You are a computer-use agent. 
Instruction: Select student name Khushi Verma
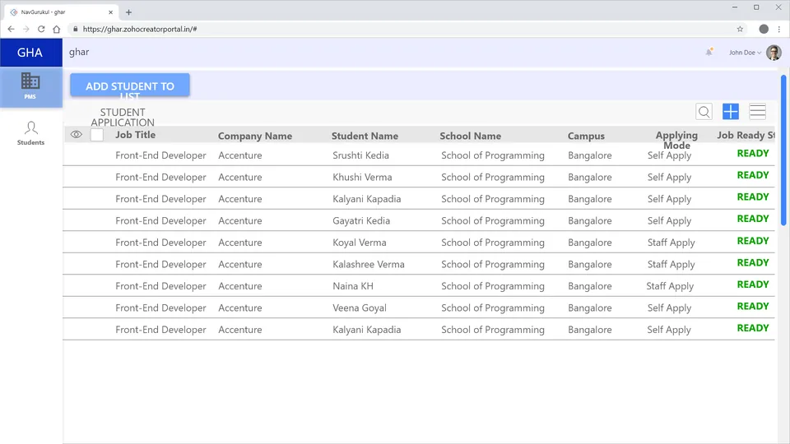click(x=362, y=178)
